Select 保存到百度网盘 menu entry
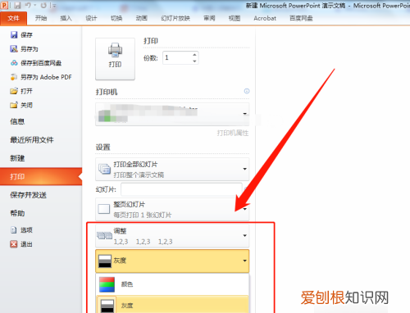The height and width of the screenshot is (313, 410). click(36, 63)
